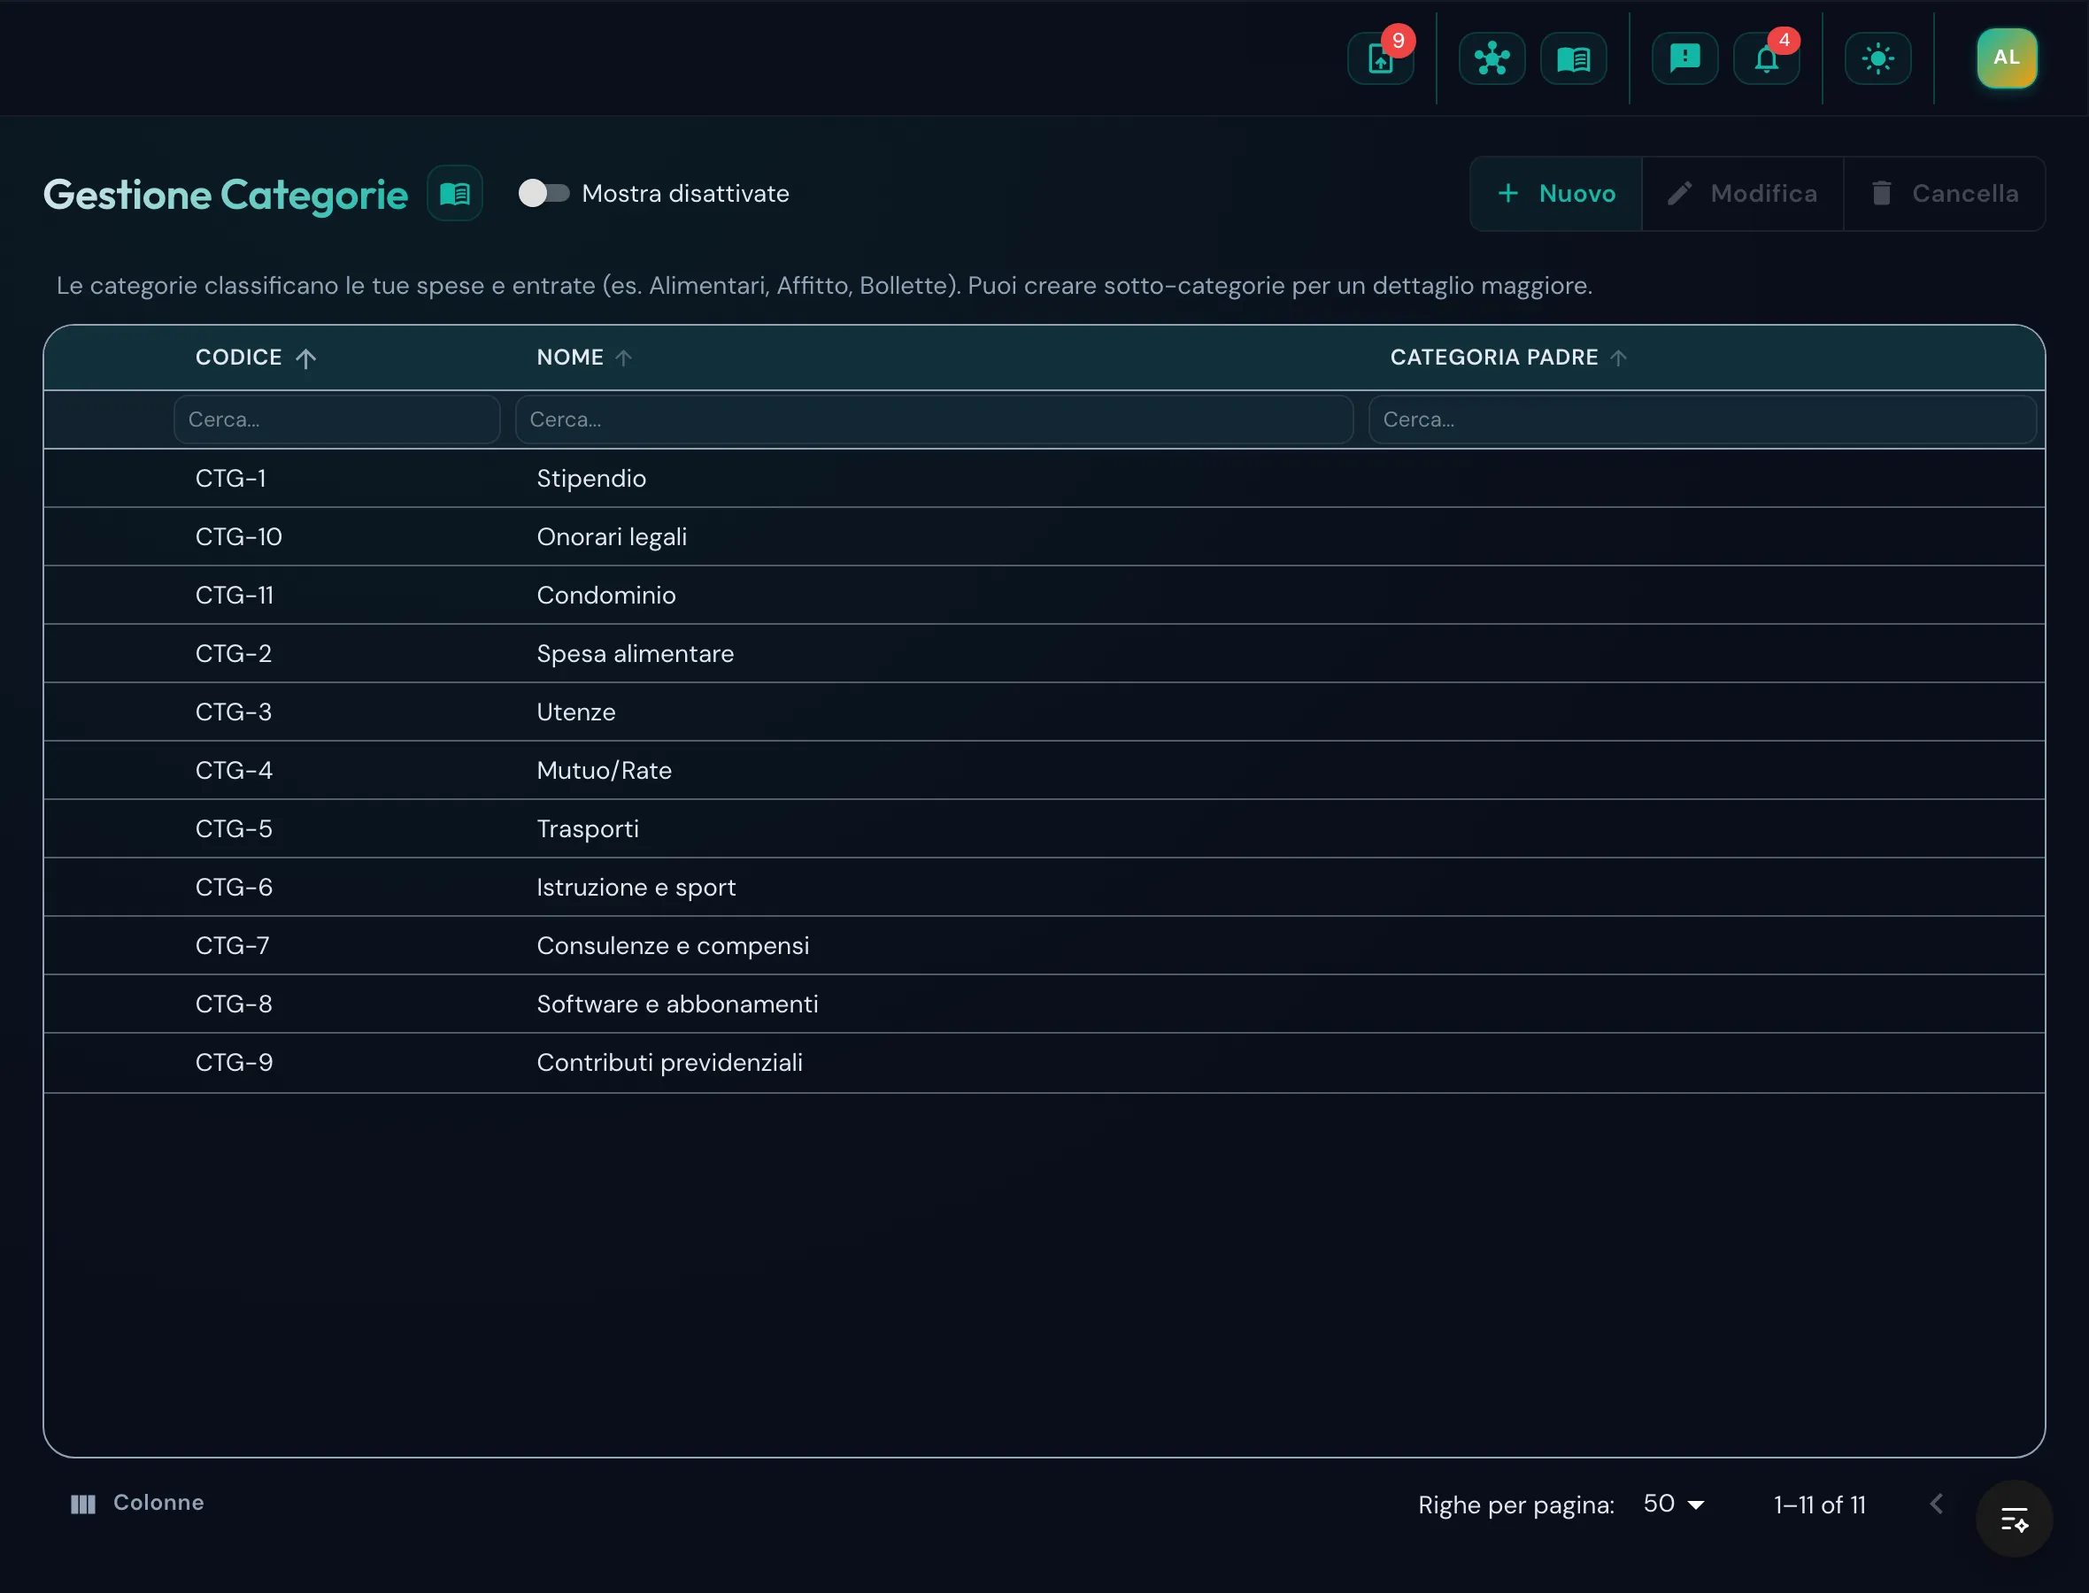Select the row named Condominio

coord(1044,596)
